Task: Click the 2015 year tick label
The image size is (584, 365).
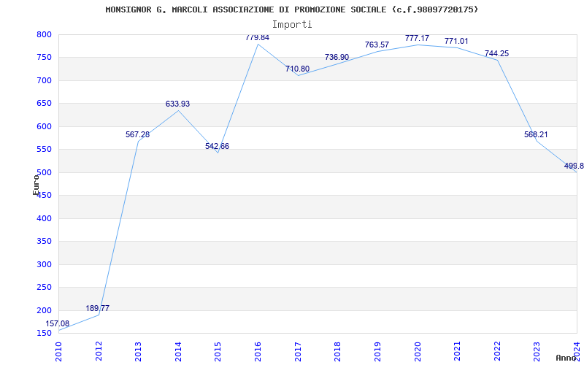Action: click(x=218, y=351)
